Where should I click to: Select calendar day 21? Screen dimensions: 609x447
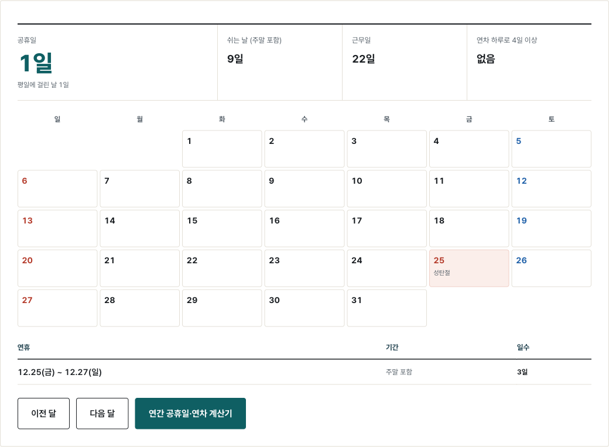click(140, 268)
